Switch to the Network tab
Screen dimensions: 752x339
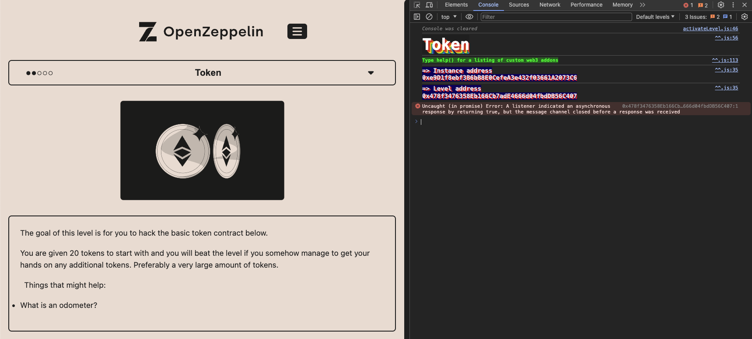(x=550, y=5)
